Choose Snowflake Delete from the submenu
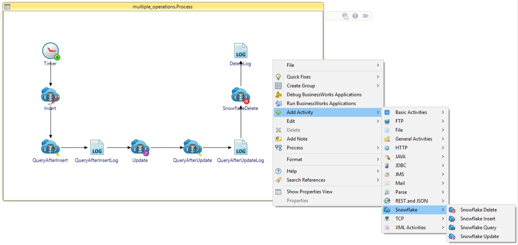The image size is (518, 245). [478, 210]
